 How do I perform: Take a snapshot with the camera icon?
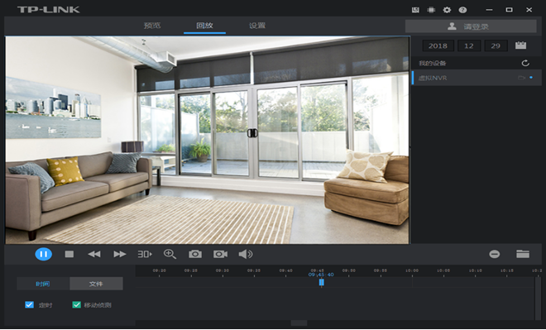click(x=195, y=254)
